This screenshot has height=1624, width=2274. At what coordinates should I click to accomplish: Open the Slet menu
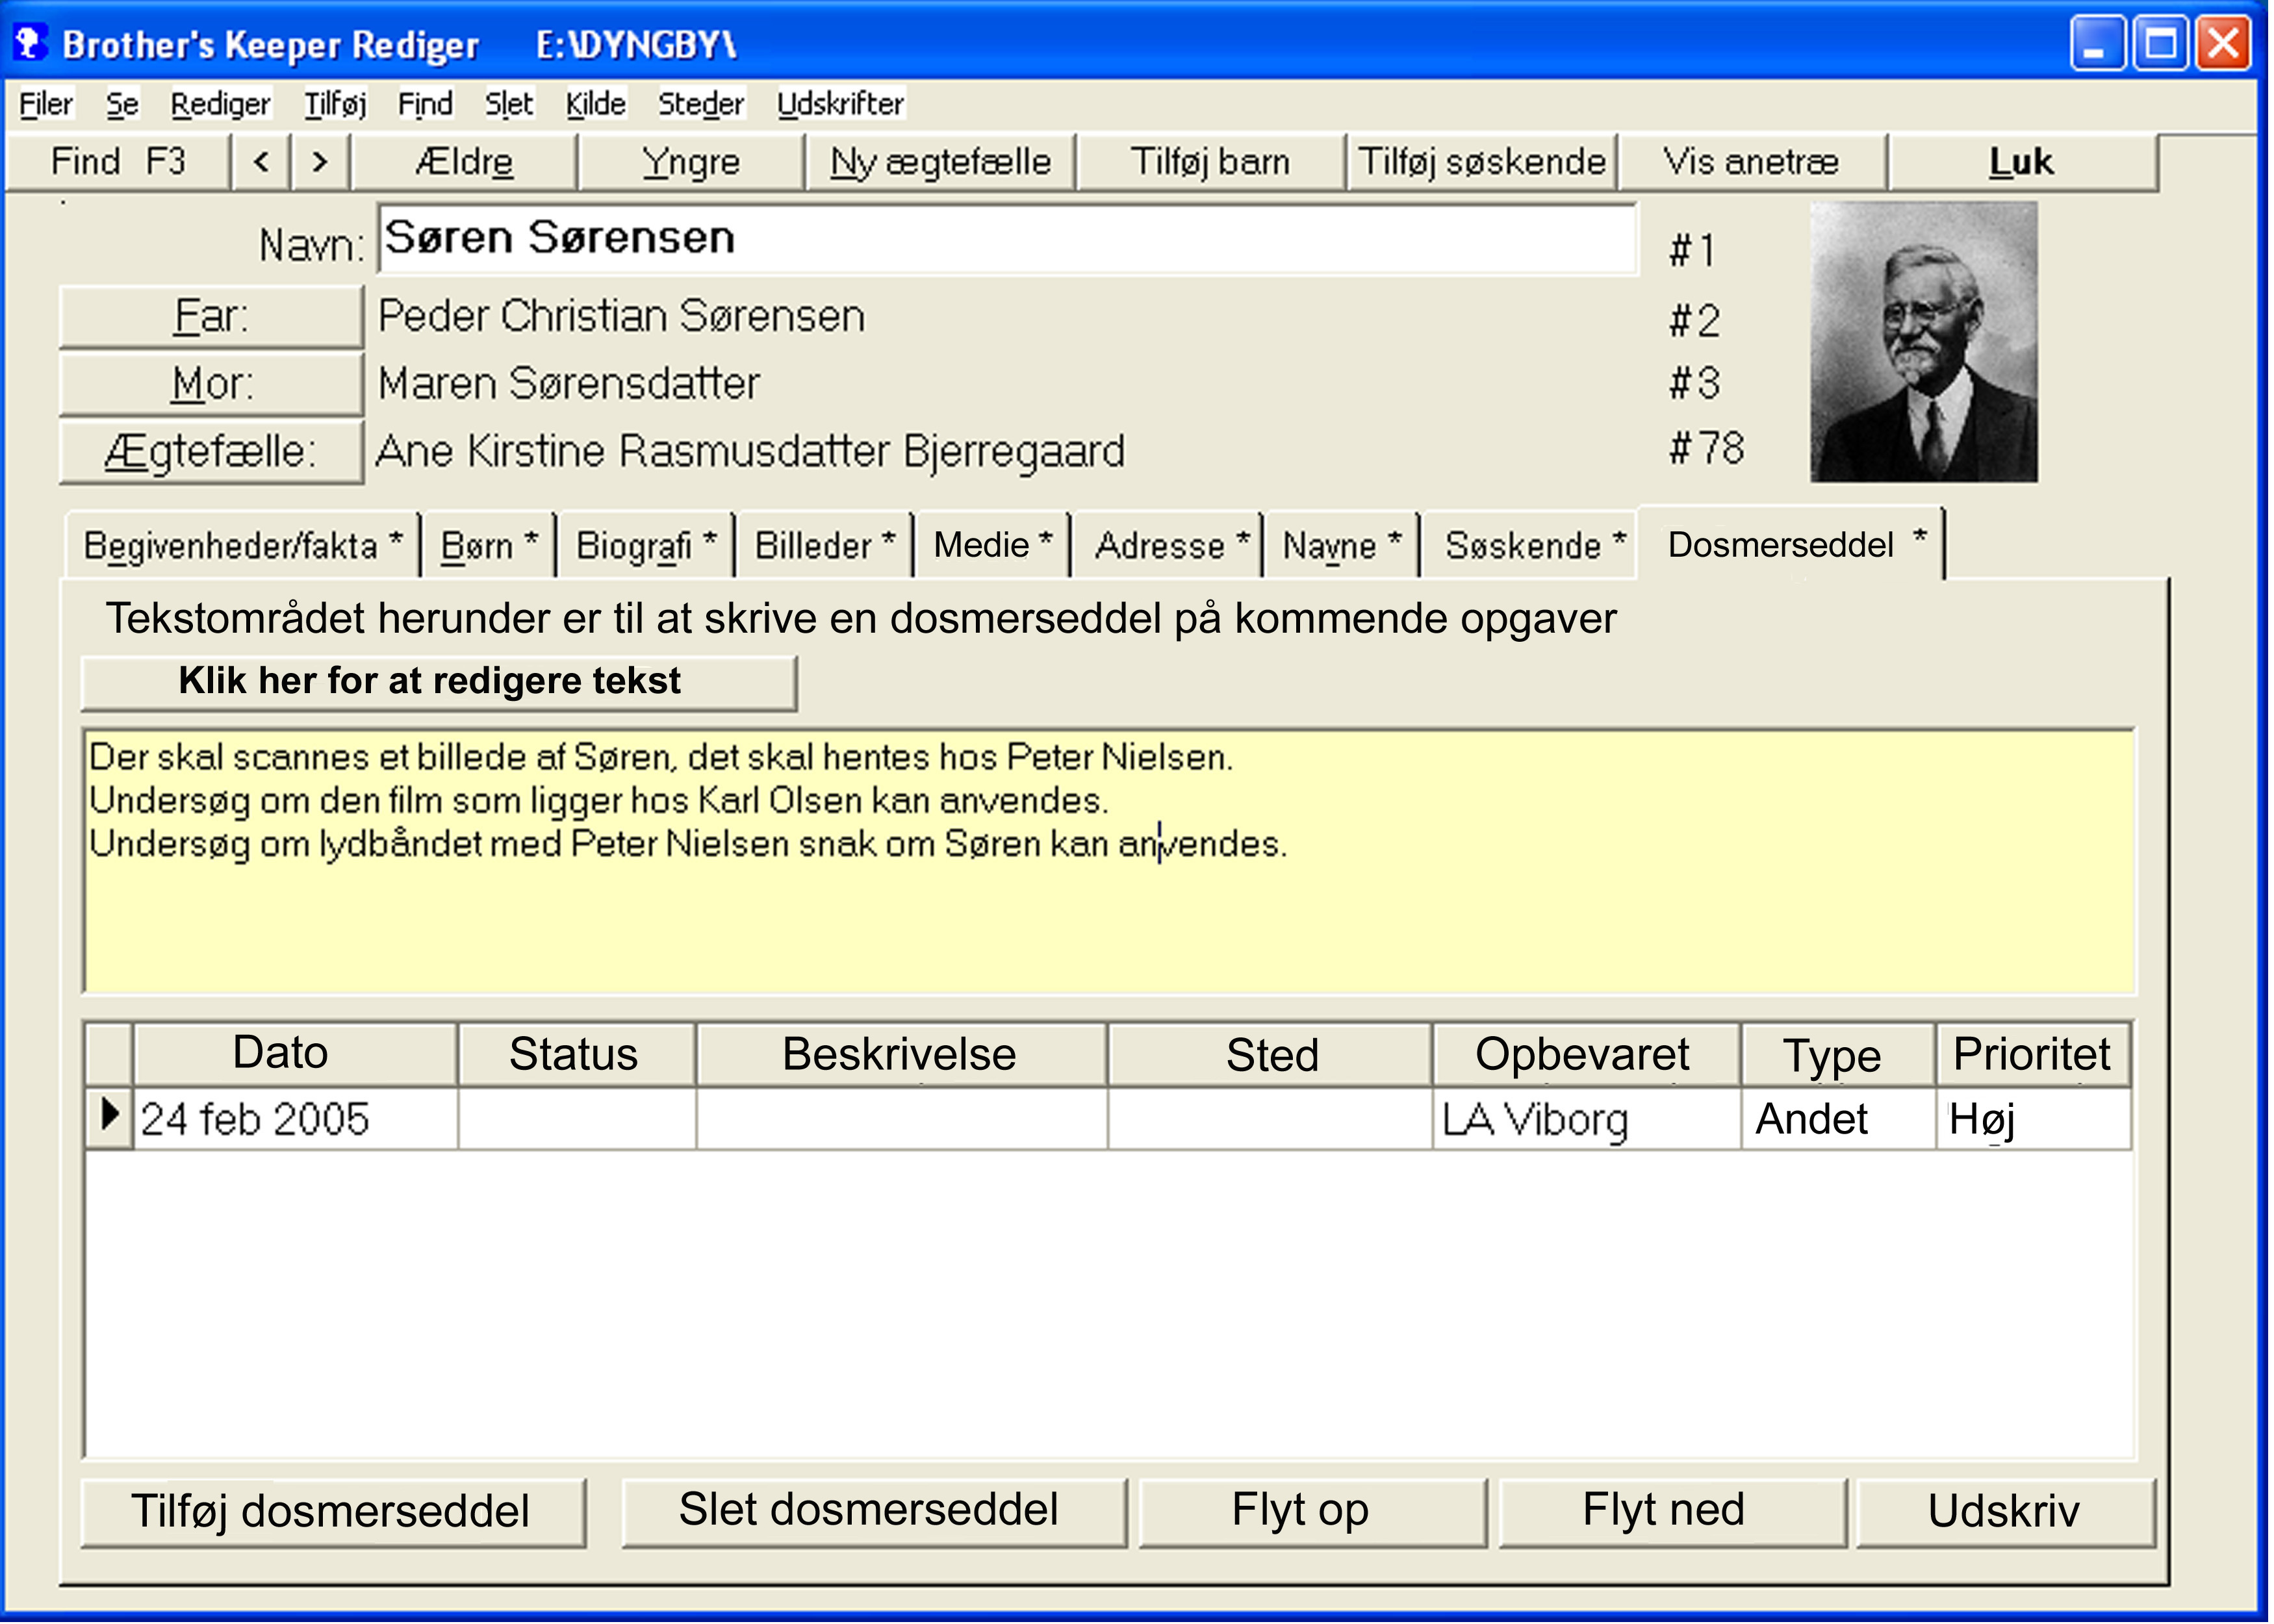(x=509, y=104)
